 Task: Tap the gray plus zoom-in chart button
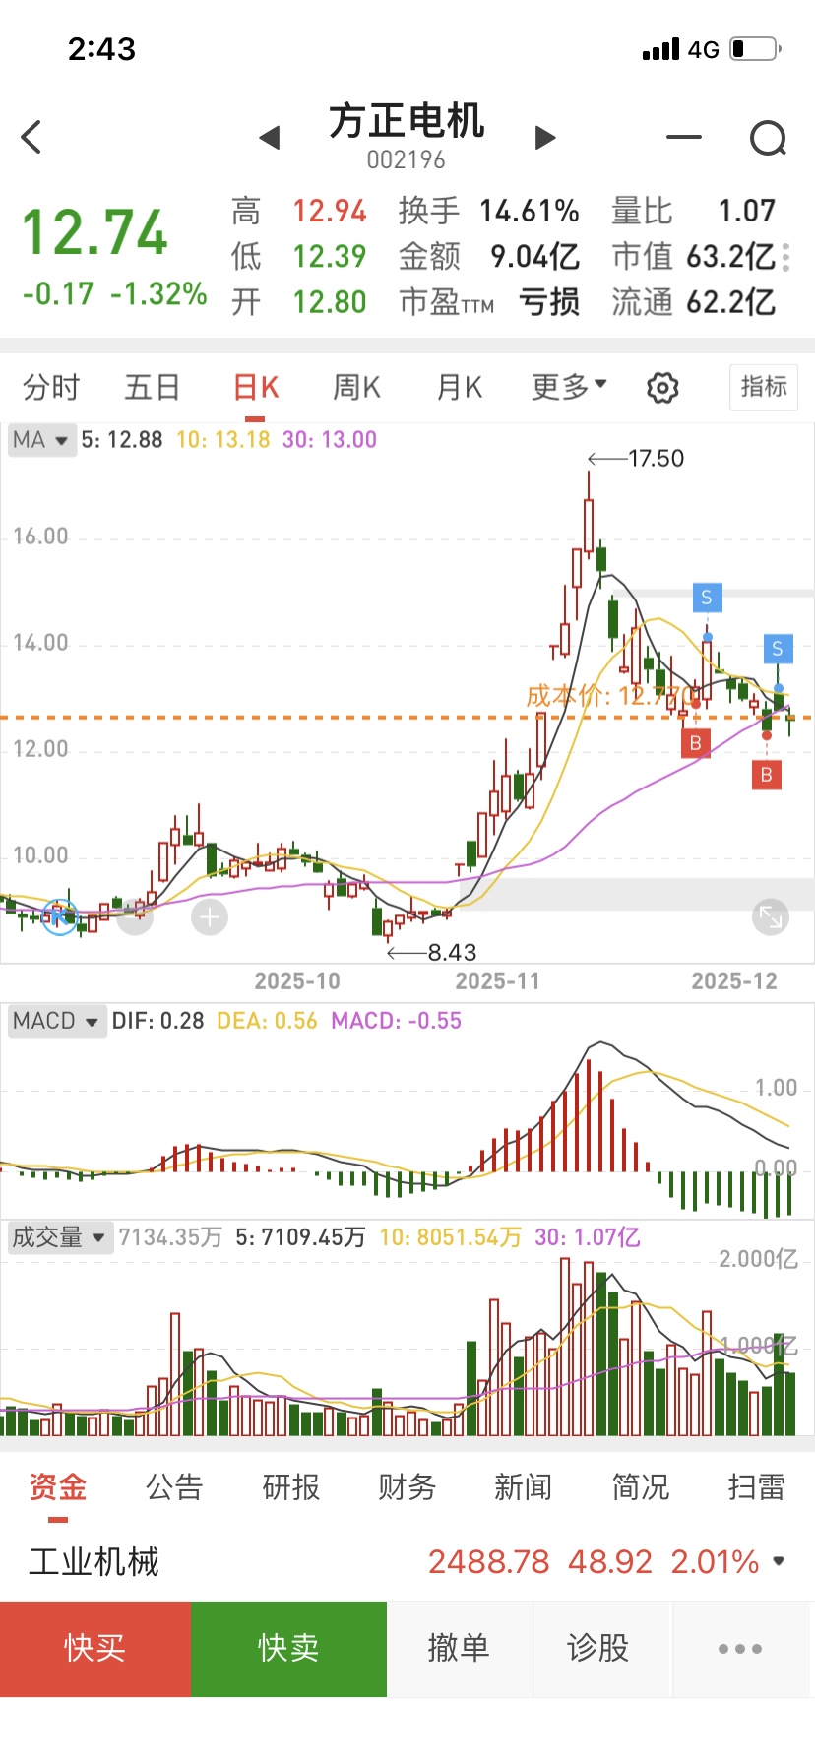click(x=209, y=917)
